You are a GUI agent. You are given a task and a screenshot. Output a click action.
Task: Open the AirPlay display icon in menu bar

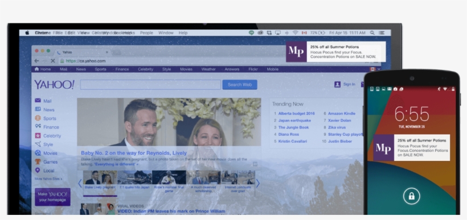pyautogui.click(x=278, y=33)
